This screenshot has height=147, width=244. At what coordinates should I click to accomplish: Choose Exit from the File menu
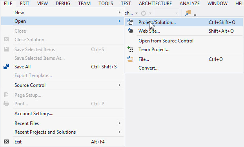[62, 142]
